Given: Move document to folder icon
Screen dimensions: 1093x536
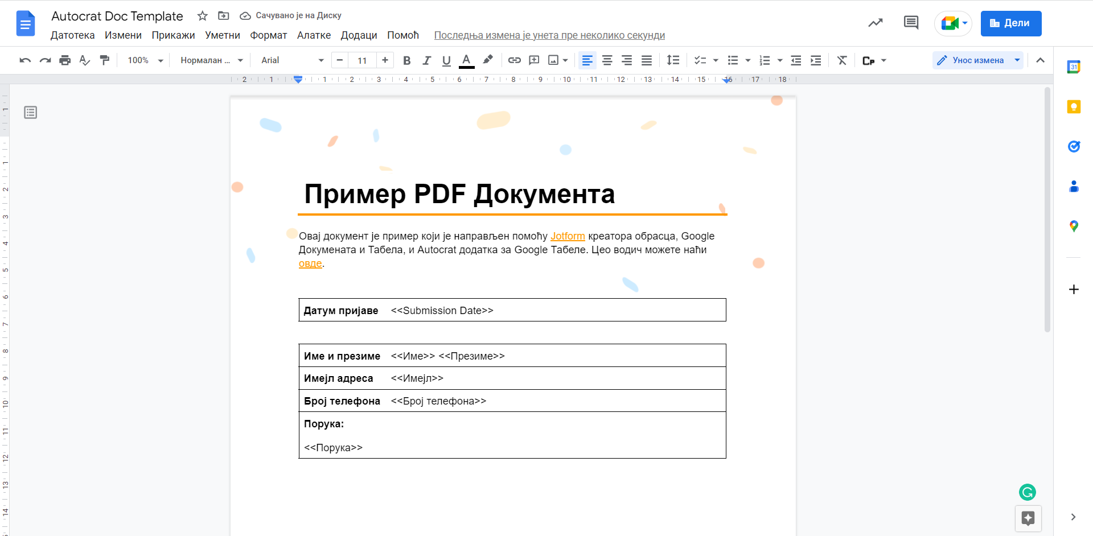Looking at the screenshot, I should [x=223, y=16].
